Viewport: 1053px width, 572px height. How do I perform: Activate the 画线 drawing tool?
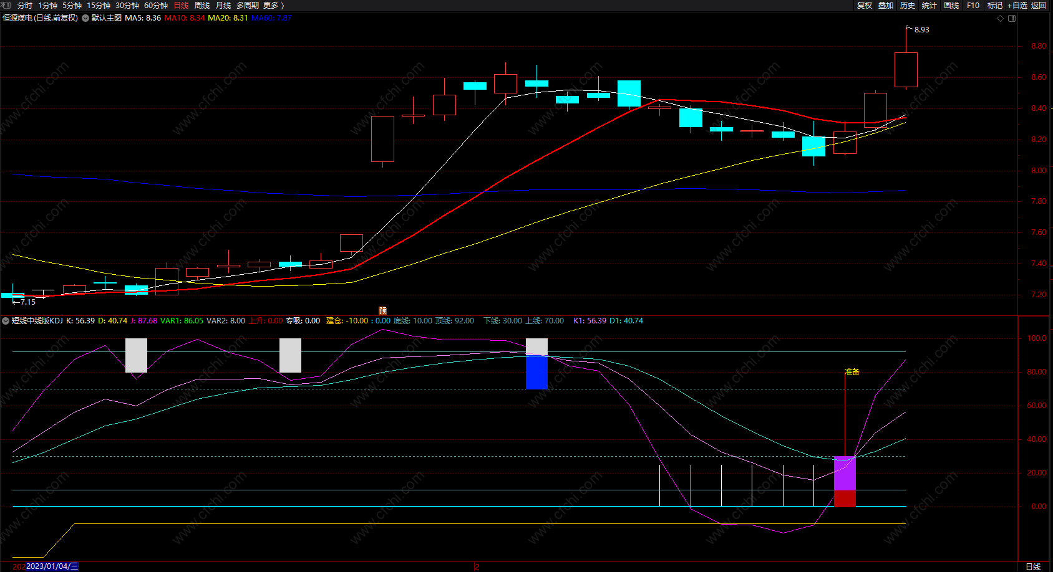tap(951, 5)
